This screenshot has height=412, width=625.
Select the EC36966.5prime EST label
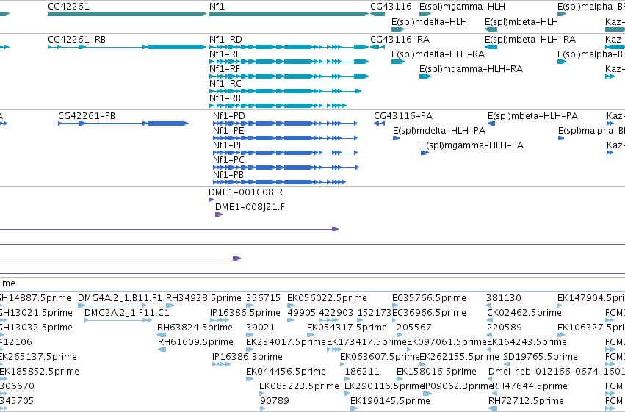coord(429,313)
